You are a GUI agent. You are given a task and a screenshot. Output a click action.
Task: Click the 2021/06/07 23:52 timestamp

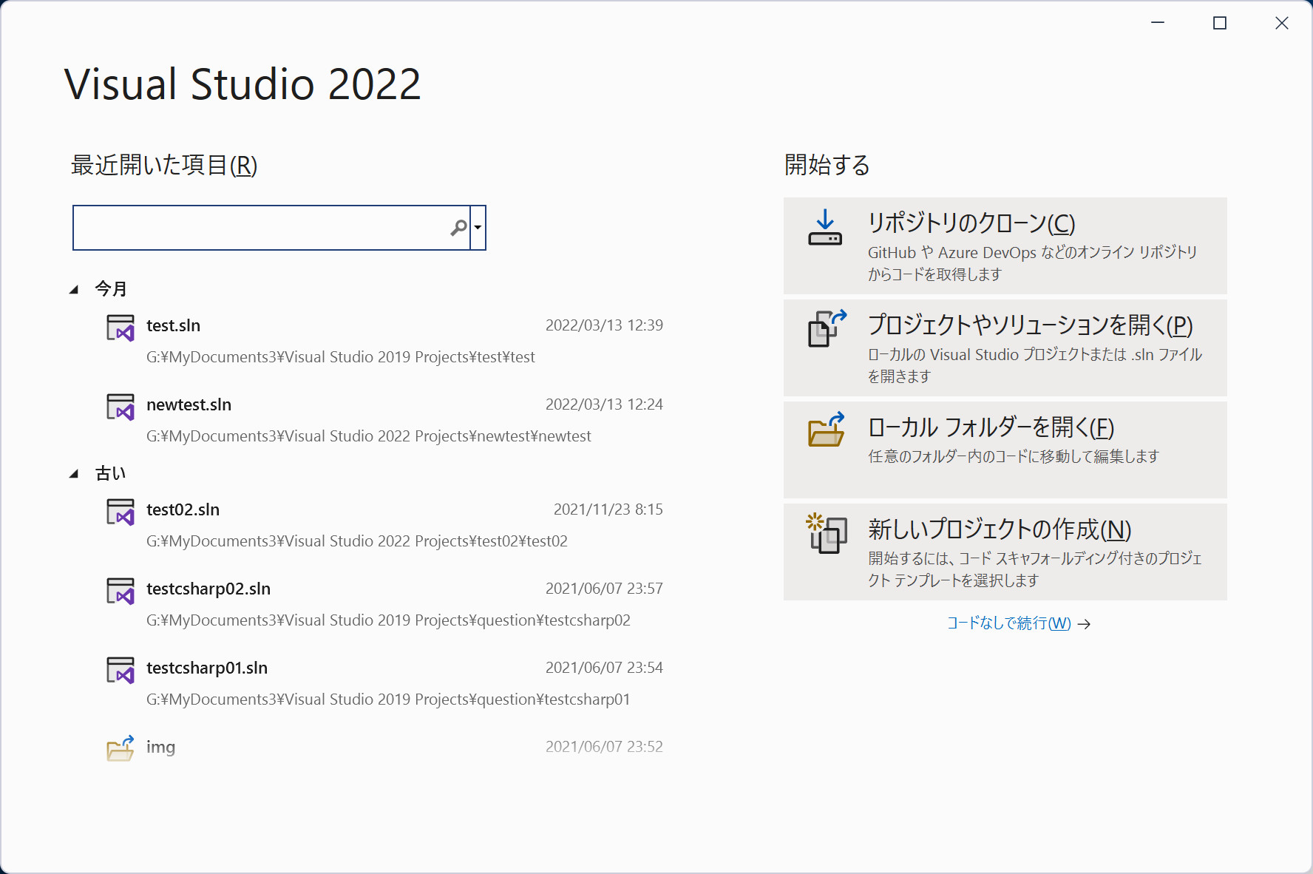click(604, 747)
